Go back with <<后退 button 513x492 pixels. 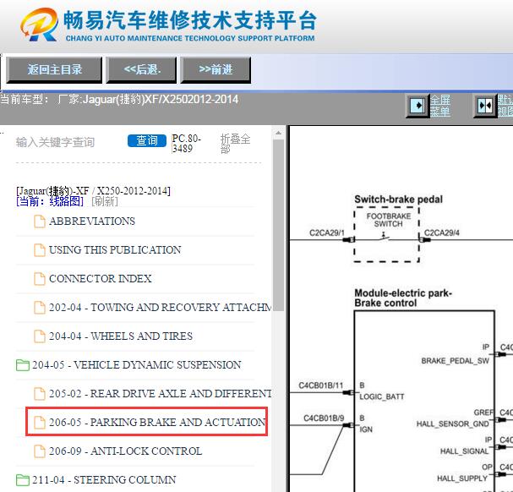click(x=141, y=69)
